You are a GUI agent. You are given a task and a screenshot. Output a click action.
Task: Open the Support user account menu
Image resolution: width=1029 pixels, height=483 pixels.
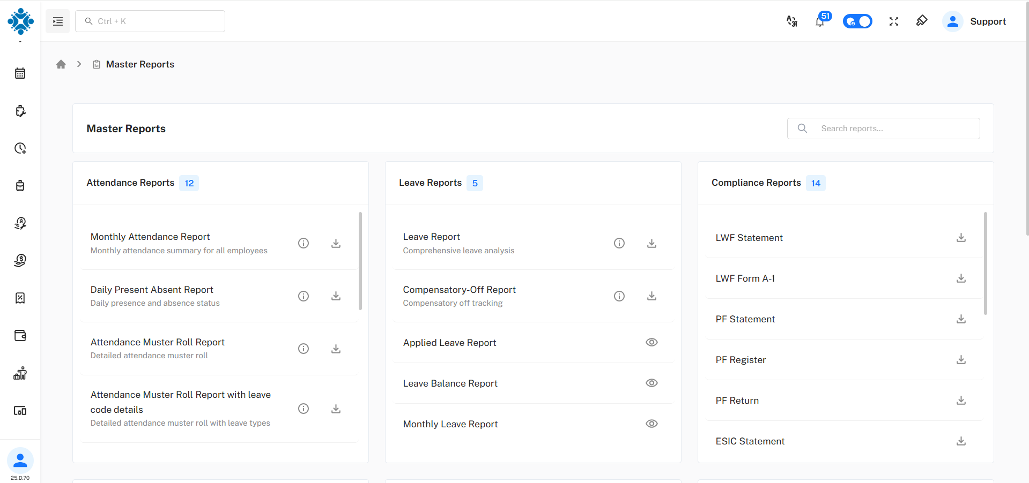point(975,21)
